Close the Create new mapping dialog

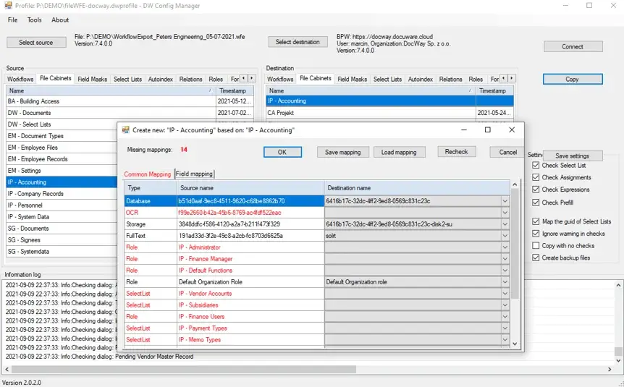click(512, 129)
